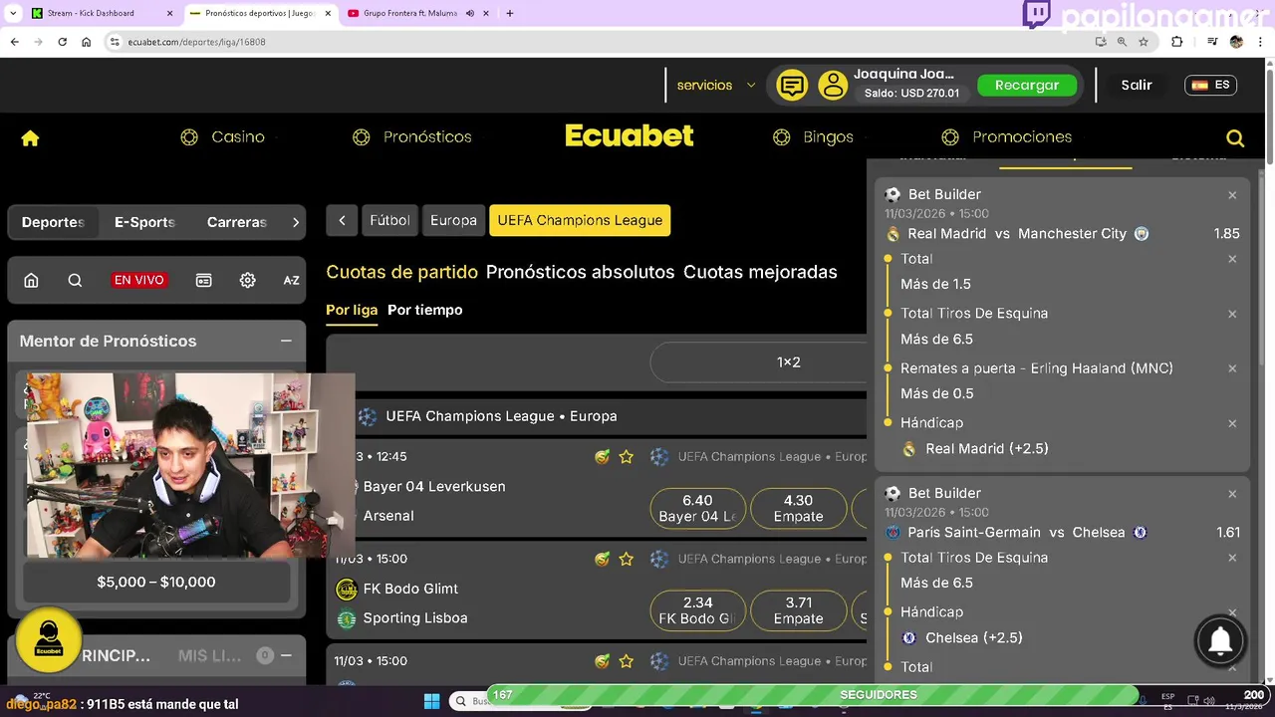Open the sports settings gear icon

(247, 281)
